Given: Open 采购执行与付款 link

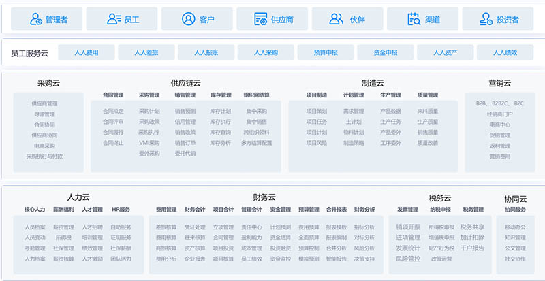Looking at the screenshot, I should [x=45, y=156].
